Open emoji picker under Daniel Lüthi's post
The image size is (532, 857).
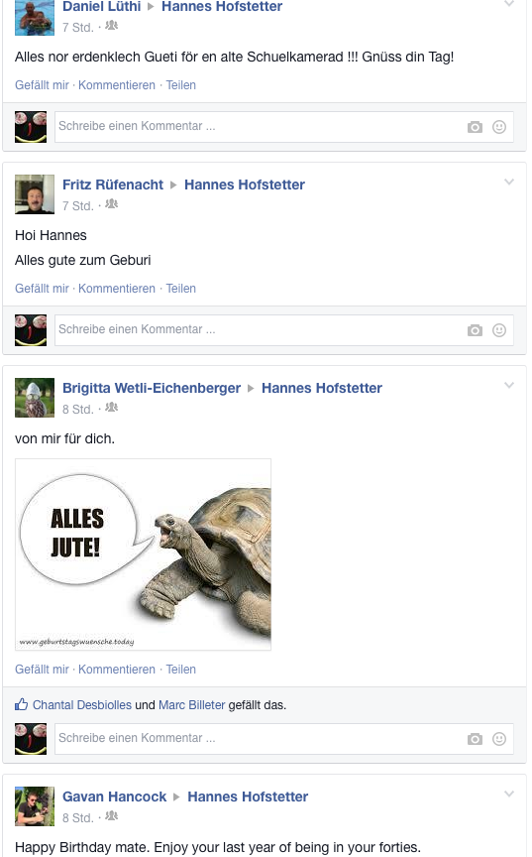click(499, 127)
